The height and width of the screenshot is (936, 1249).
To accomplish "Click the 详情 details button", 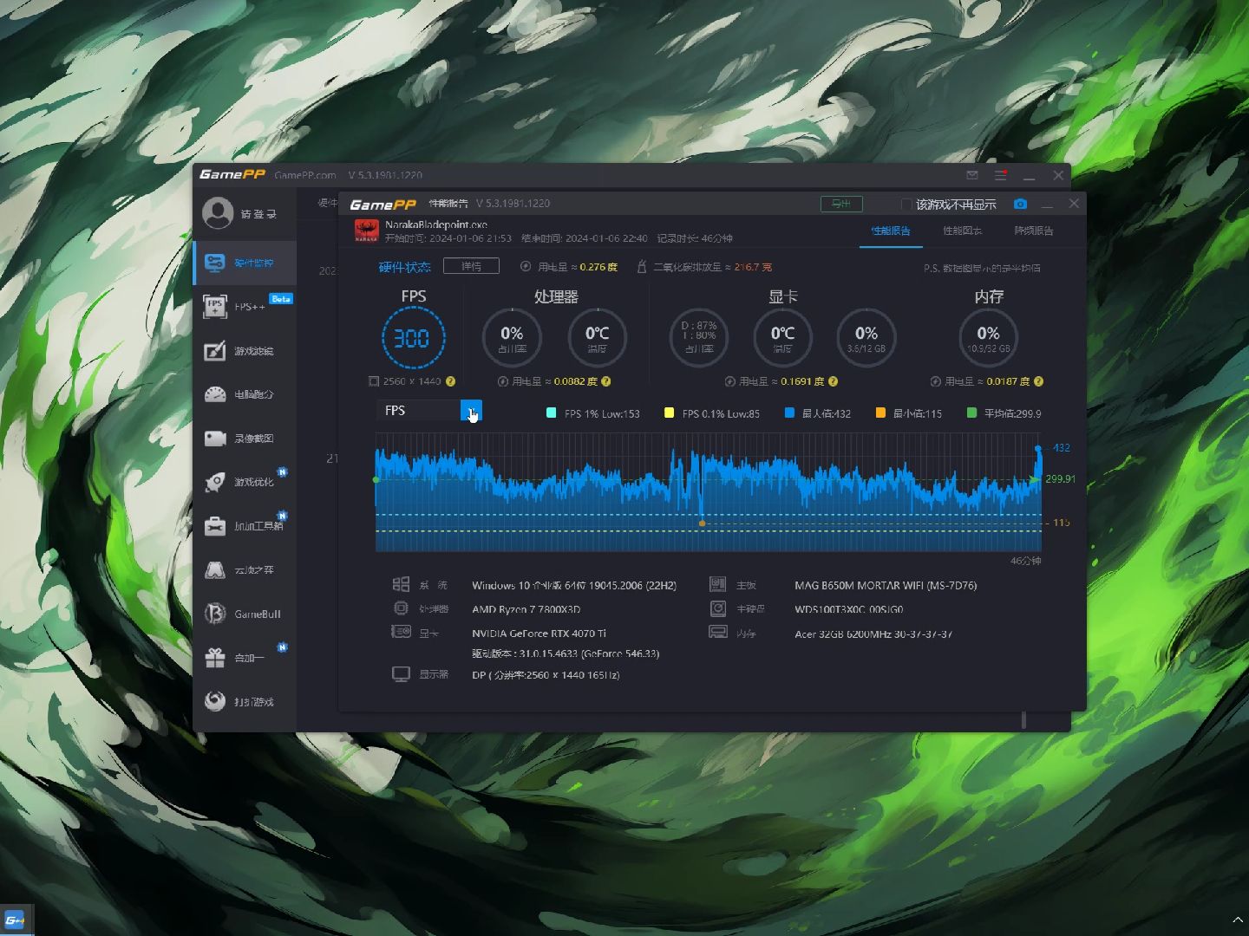I will tap(471, 266).
